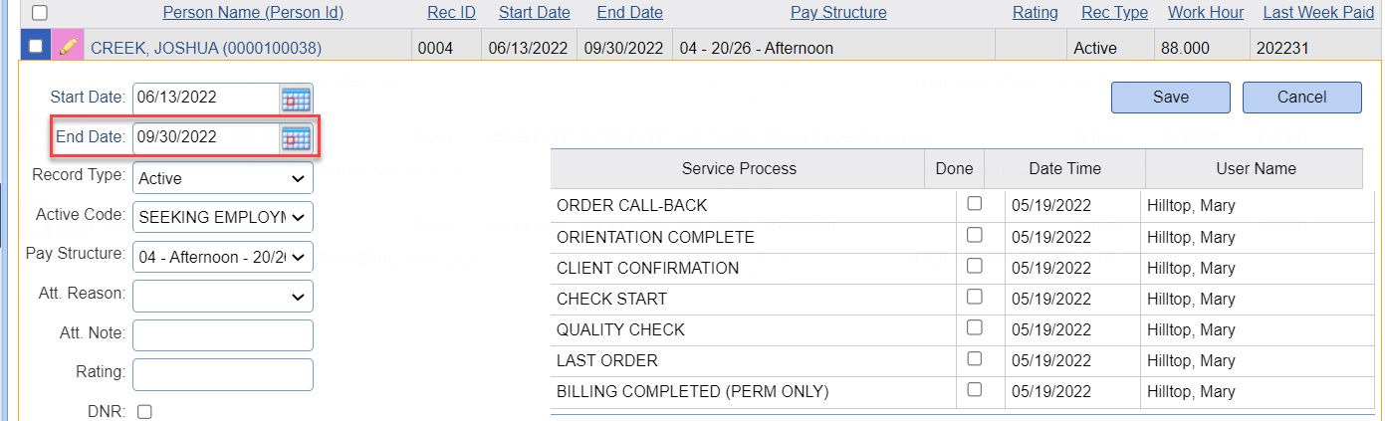Click the pencil edit icon for Joshua Creek
1385x421 pixels.
(69, 47)
